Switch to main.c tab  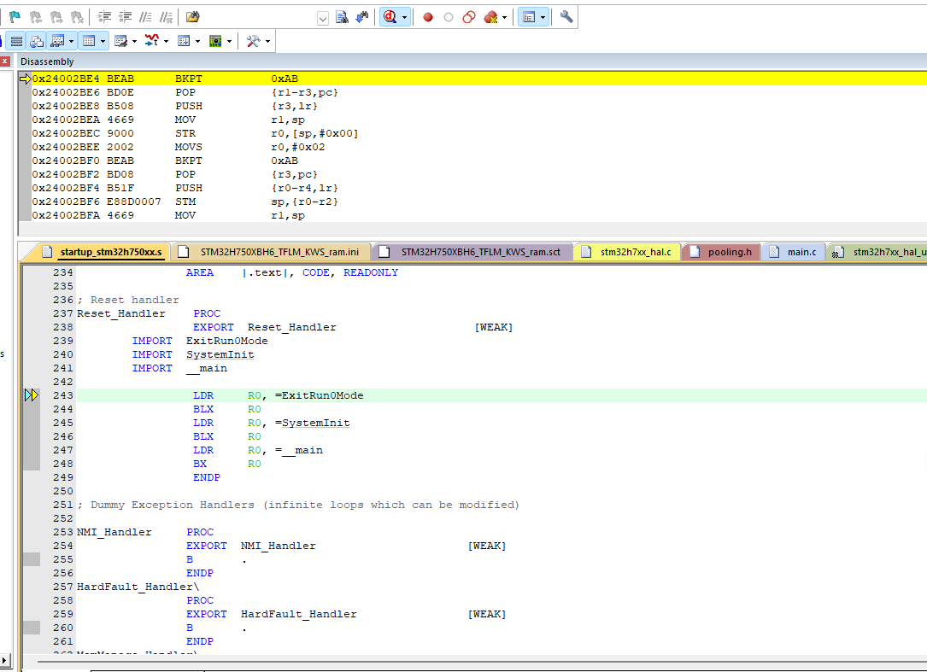pos(795,252)
